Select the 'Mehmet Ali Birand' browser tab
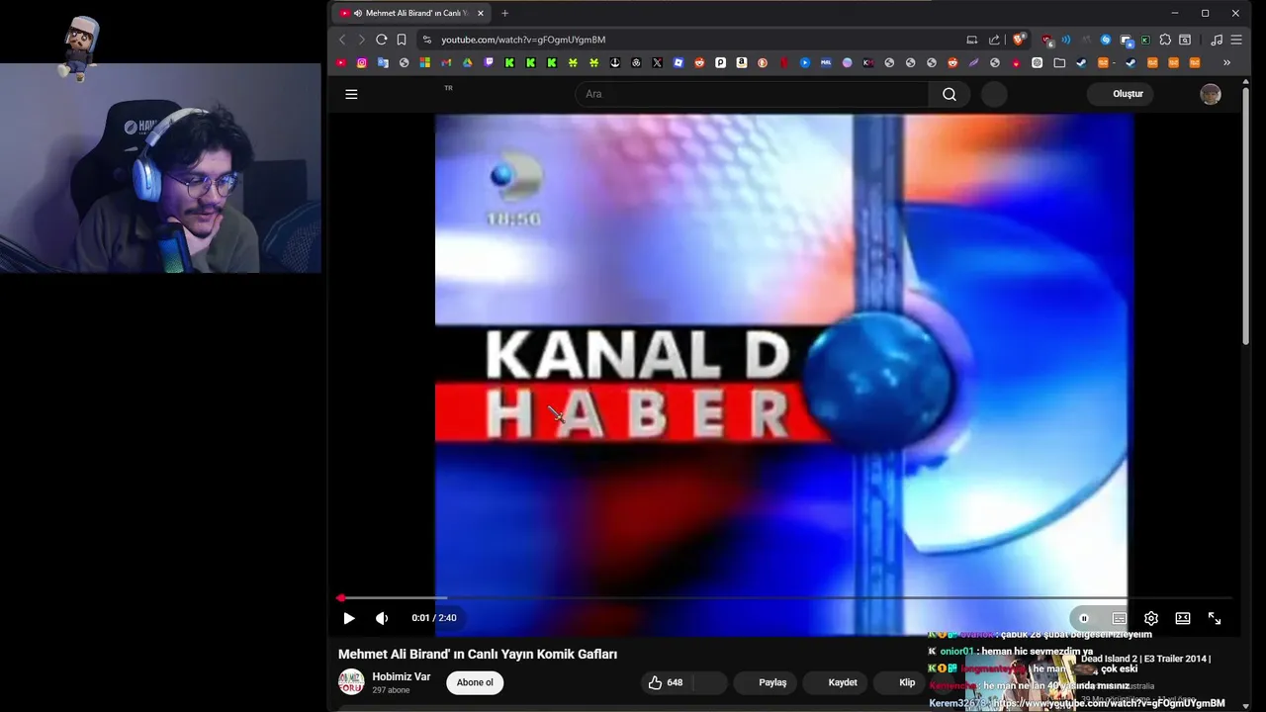This screenshot has height=712, width=1266. (411, 13)
